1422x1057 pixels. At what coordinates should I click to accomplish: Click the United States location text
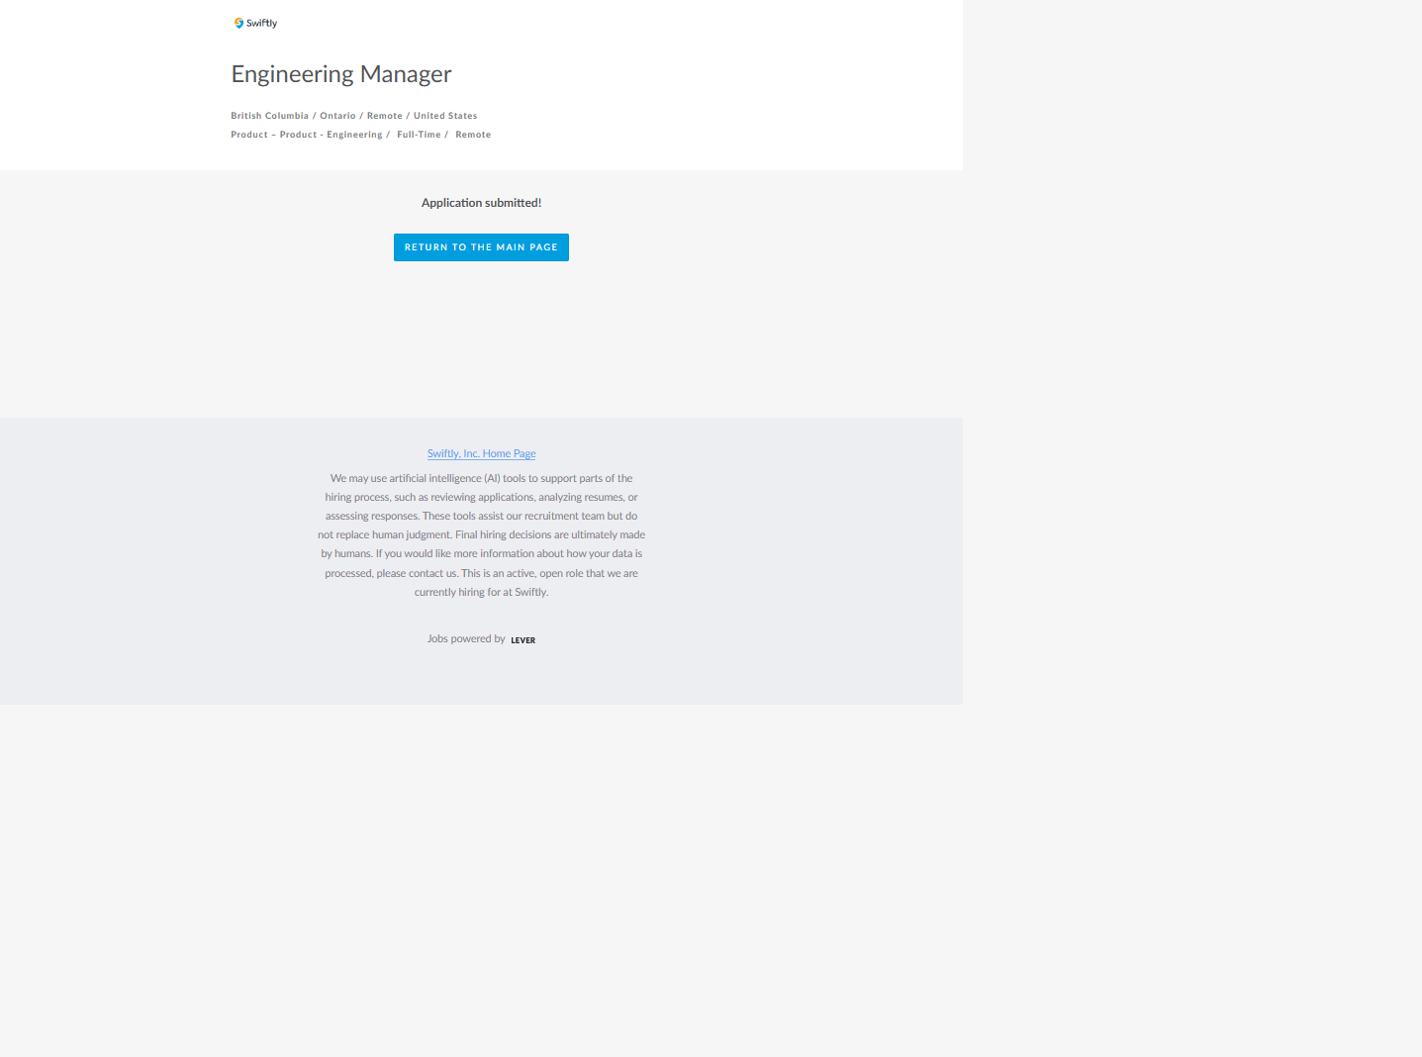tap(445, 116)
